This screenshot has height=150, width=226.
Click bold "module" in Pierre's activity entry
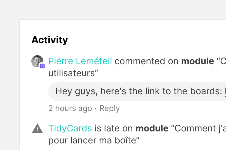pyautogui.click(x=197, y=61)
